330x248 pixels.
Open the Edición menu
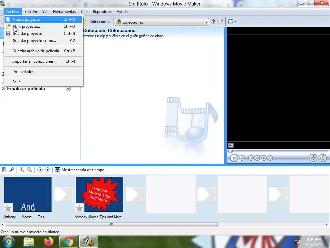pos(31,12)
